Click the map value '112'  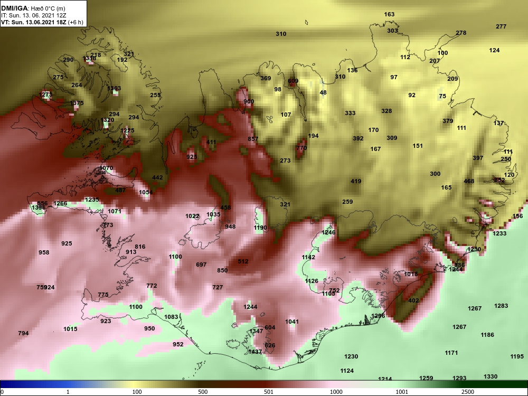[x=405, y=57]
